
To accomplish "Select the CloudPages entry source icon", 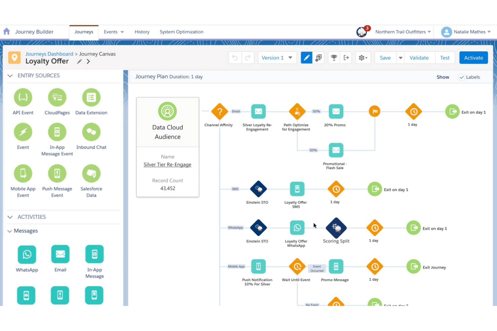I will 57,97.
